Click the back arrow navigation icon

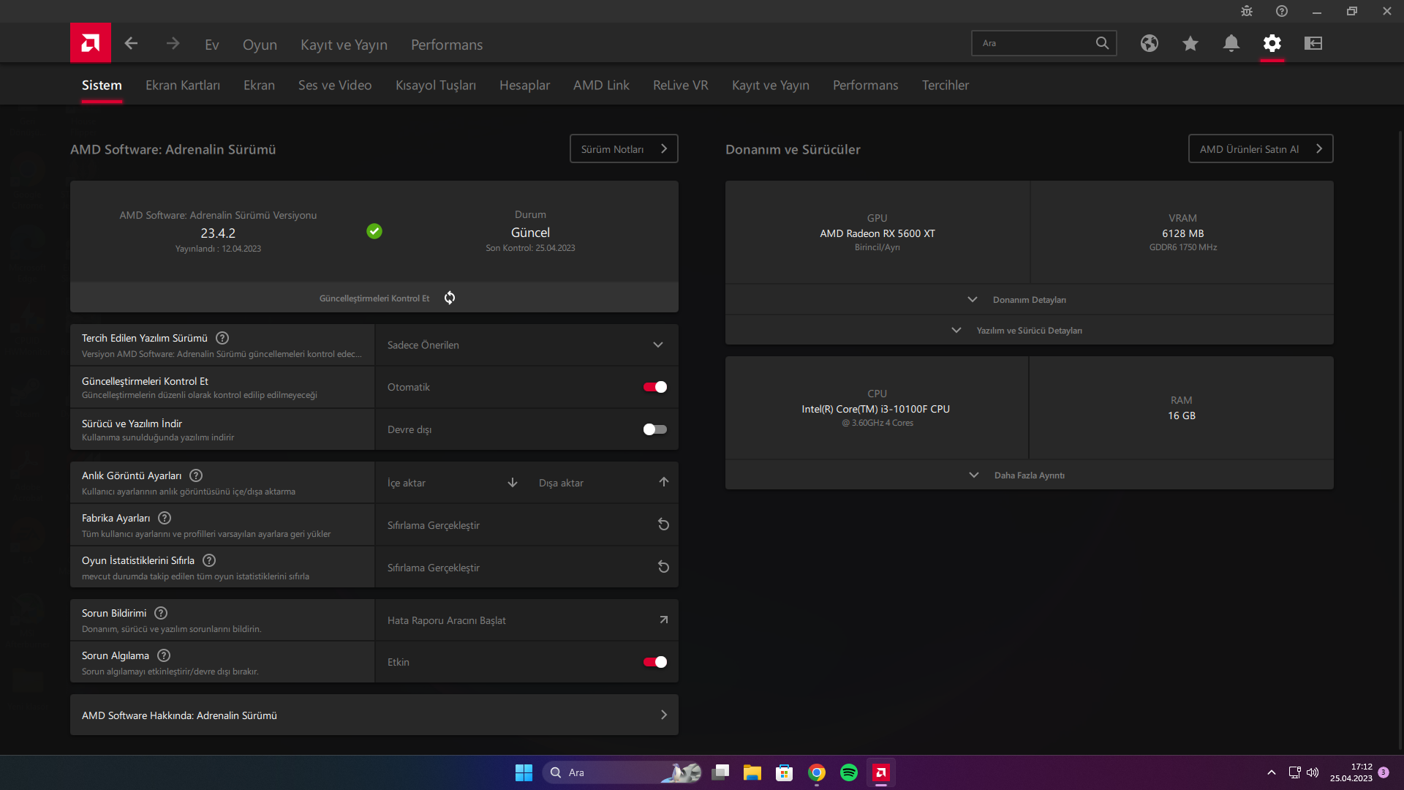[132, 44]
